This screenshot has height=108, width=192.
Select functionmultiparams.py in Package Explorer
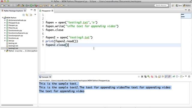18,33
